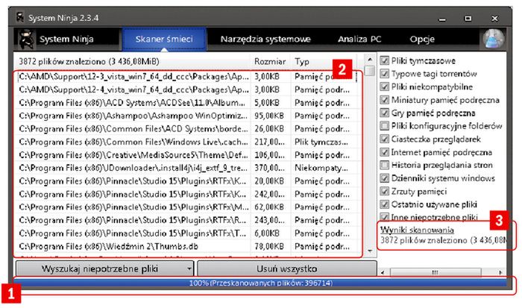Image resolution: width=522 pixels, height=308 pixels.
Task: Select the ACDSee 11.0 Album row
Action: 187,103
